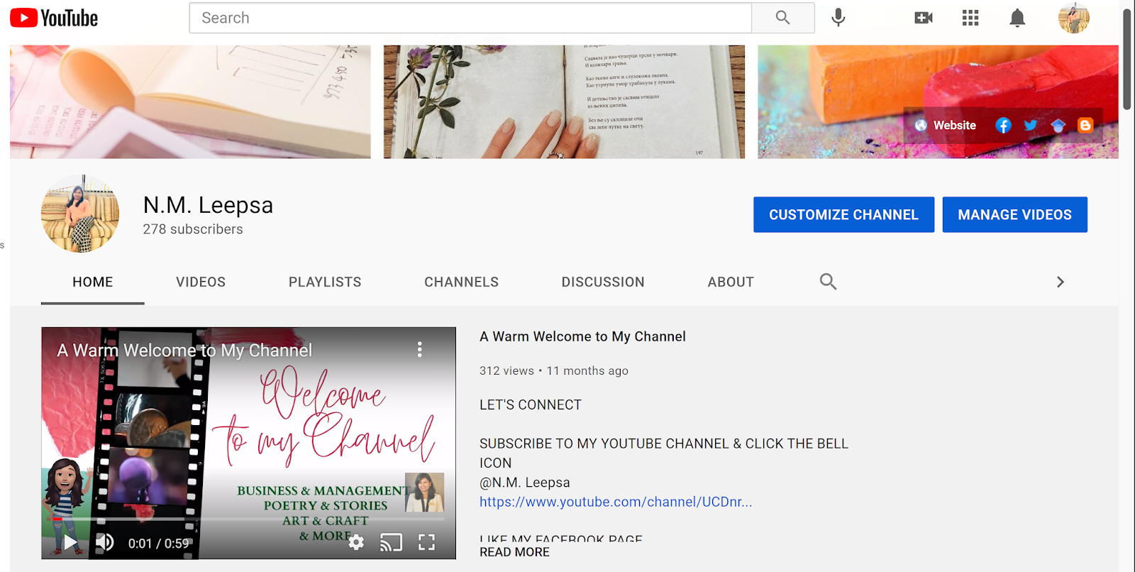Open the video settings gear
The image size is (1135, 572).
tap(356, 543)
